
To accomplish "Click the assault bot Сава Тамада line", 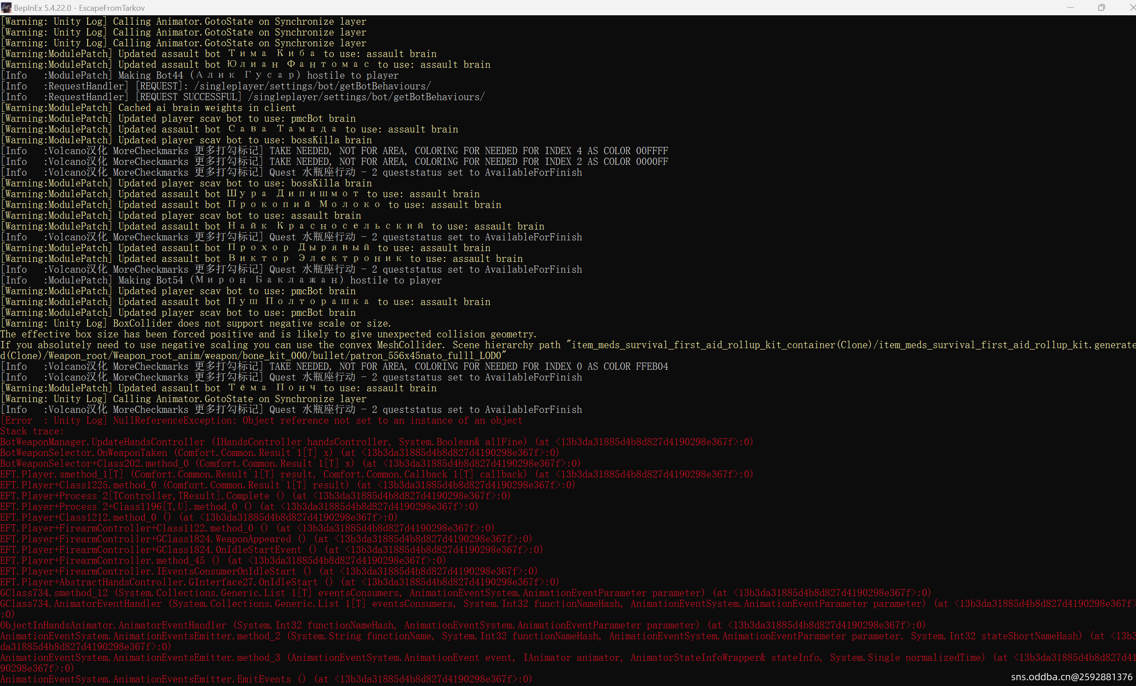I will pos(229,129).
